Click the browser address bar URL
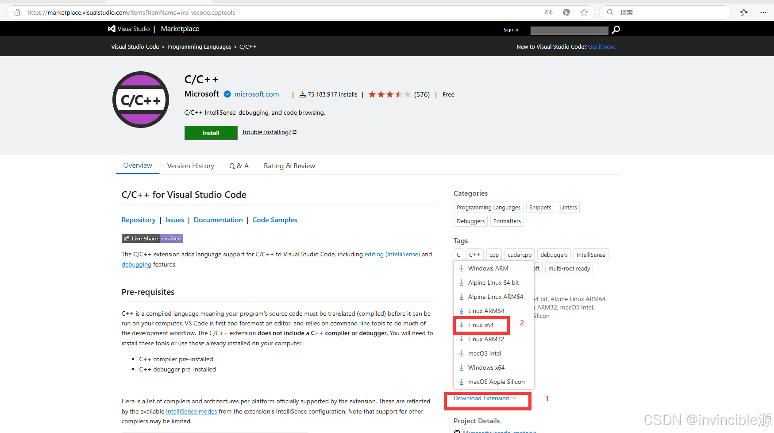Image resolution: width=774 pixels, height=433 pixels. (x=131, y=12)
